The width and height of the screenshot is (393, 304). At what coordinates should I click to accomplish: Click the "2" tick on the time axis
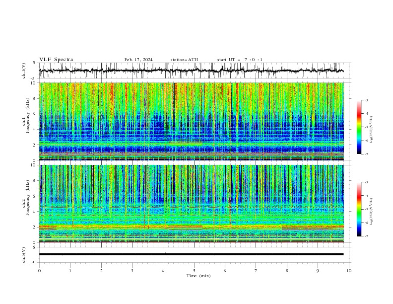pyautogui.click(x=101, y=271)
